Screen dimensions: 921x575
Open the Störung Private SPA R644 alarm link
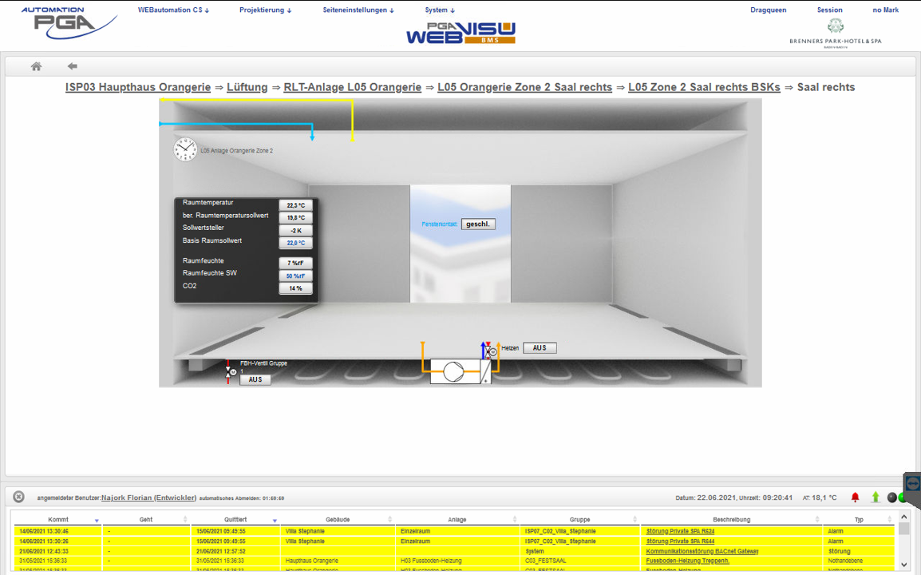pos(680,541)
